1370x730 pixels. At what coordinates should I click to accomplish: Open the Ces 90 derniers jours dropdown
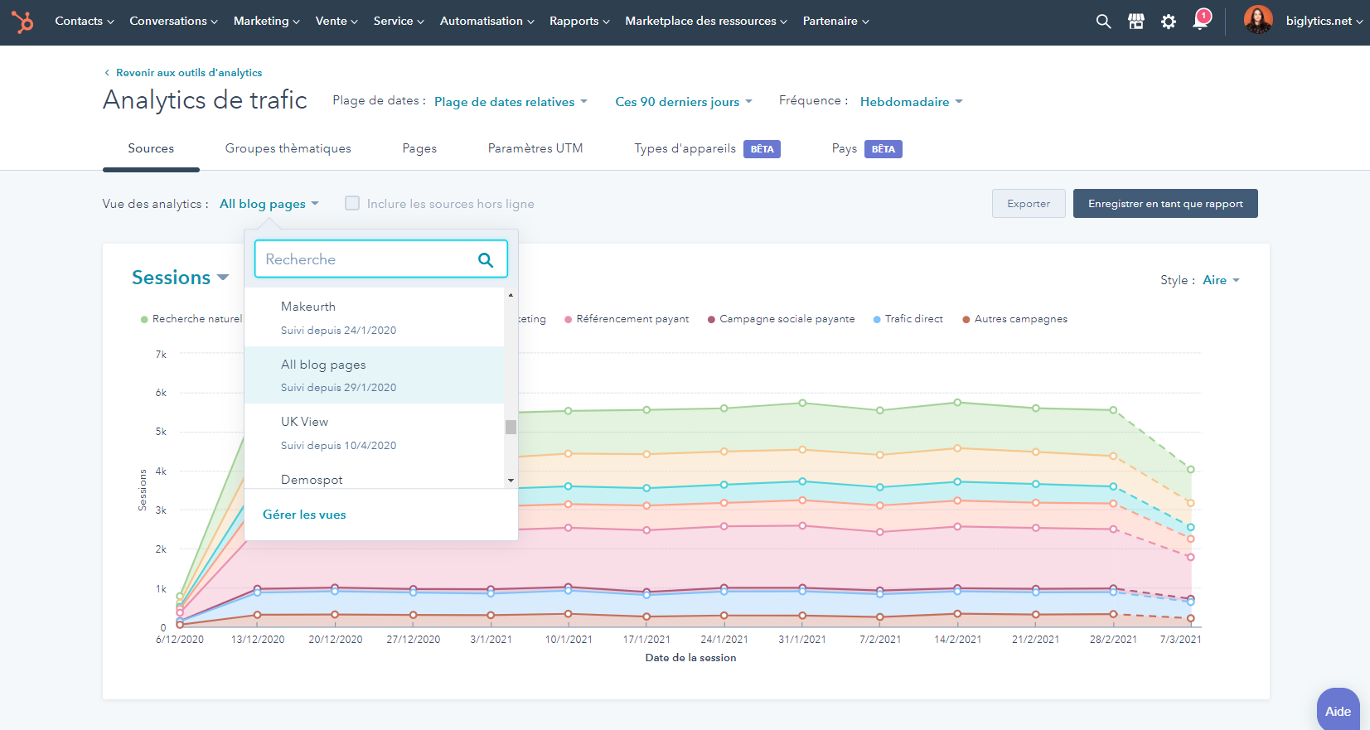tap(683, 102)
